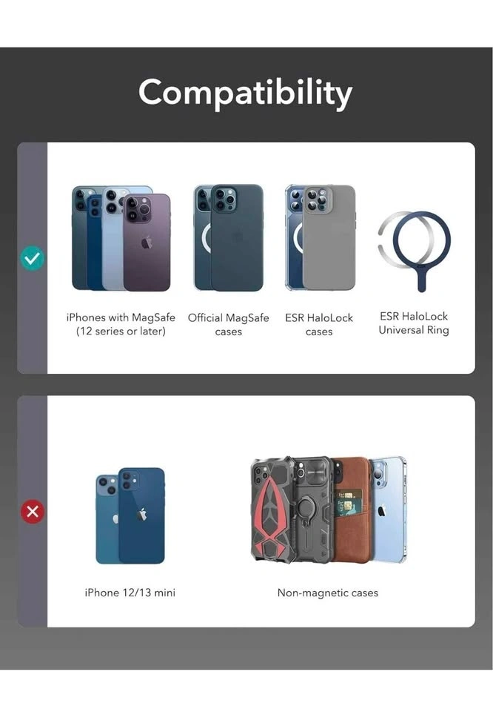
Task: Select the Official MagSafe cases image
Action: pos(229,237)
